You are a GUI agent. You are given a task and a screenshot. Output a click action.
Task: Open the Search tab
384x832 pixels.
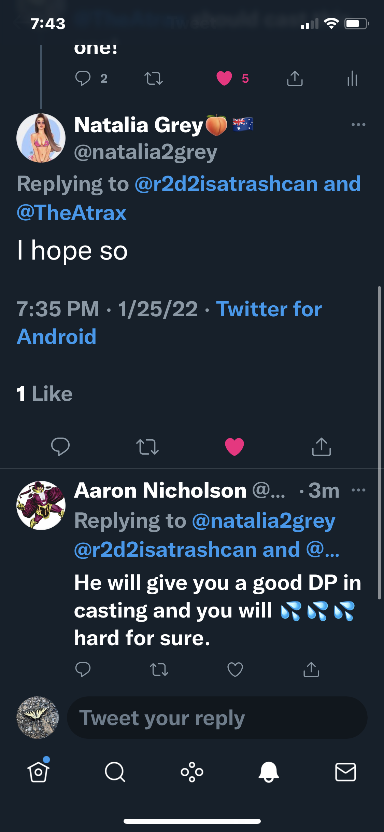(115, 772)
